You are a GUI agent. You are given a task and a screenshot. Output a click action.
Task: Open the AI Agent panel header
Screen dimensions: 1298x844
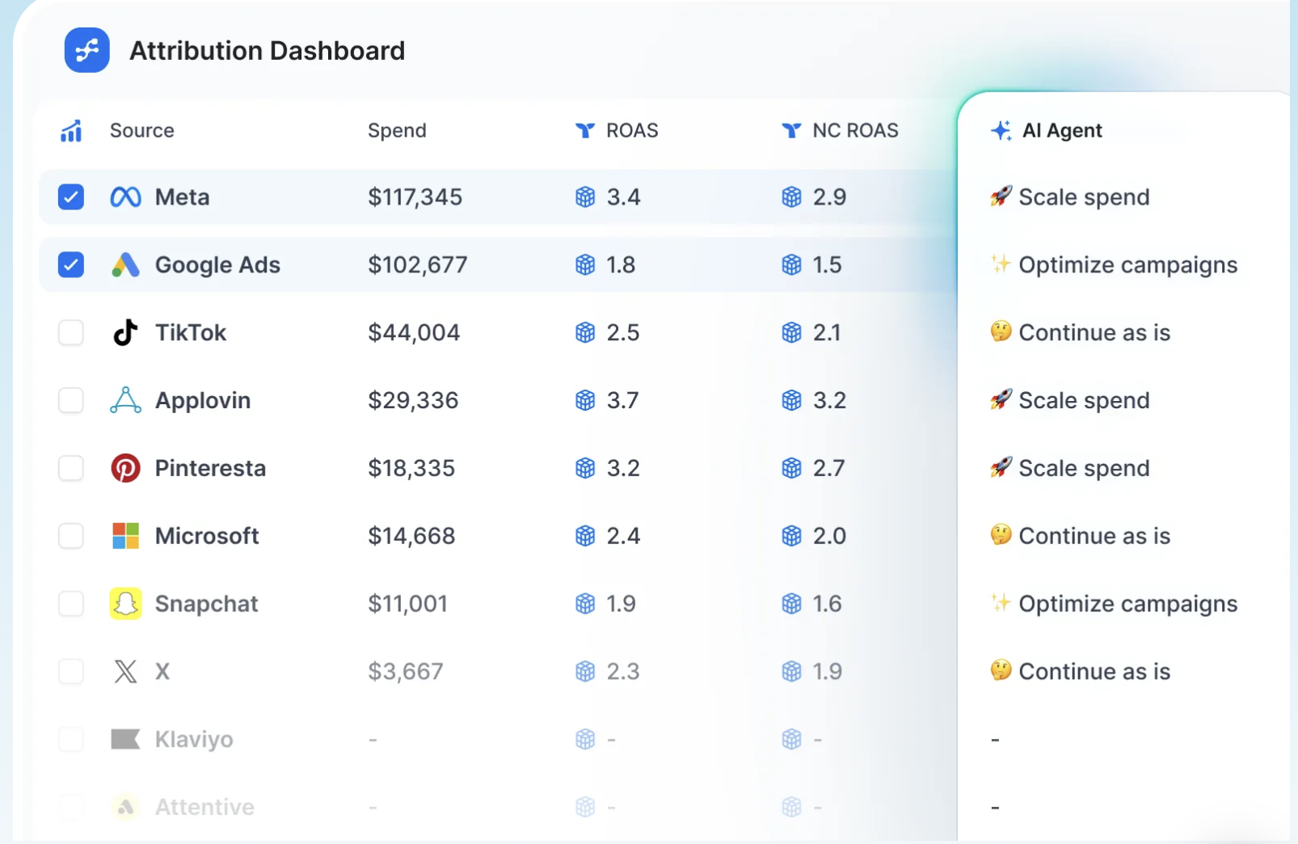1062,130
